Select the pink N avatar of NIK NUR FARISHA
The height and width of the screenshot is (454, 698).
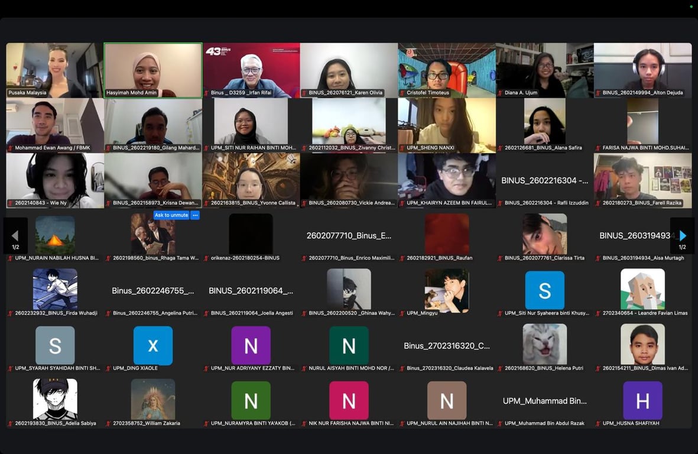(349, 401)
